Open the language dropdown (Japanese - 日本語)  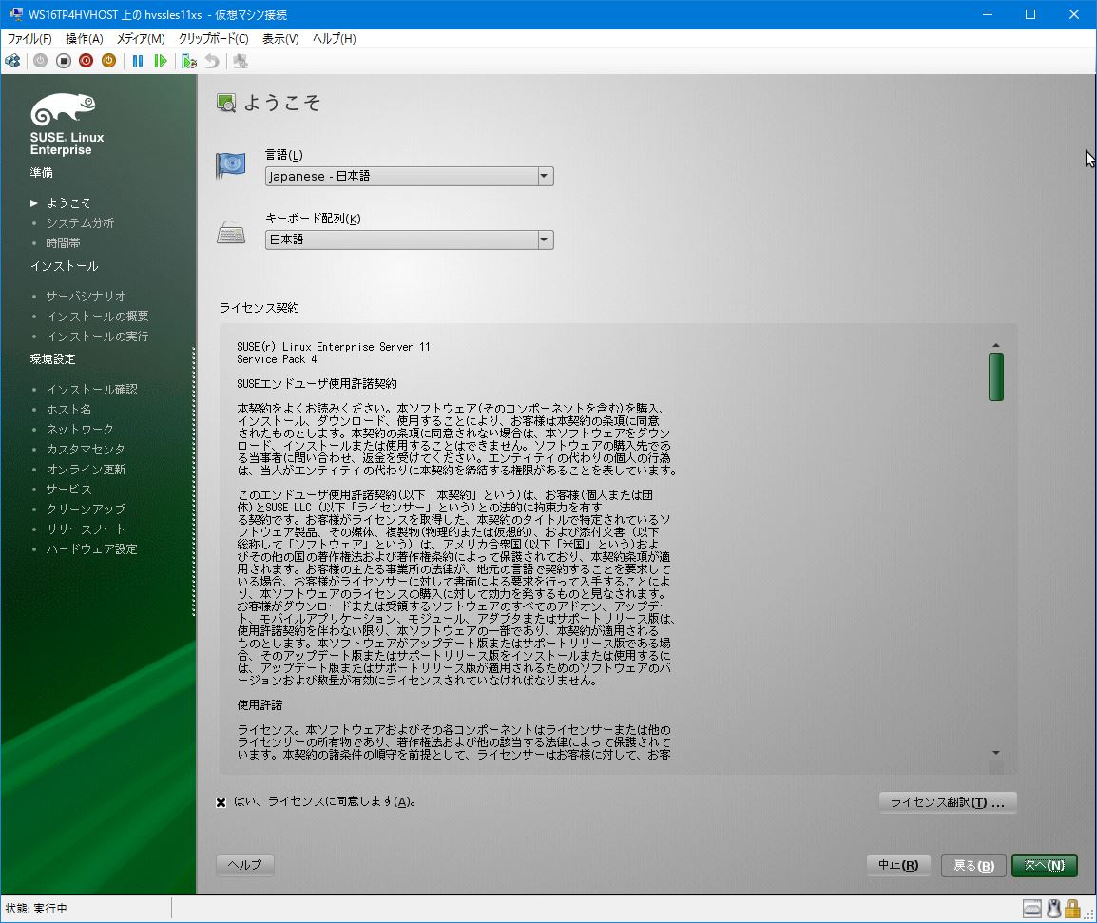coord(410,177)
